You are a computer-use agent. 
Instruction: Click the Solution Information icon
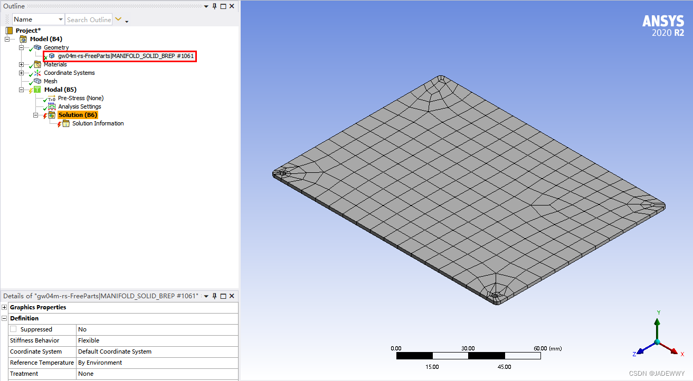tap(65, 123)
